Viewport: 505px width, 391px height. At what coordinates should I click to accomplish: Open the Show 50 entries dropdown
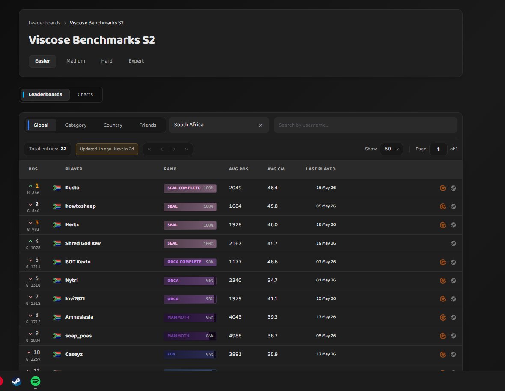(391, 149)
